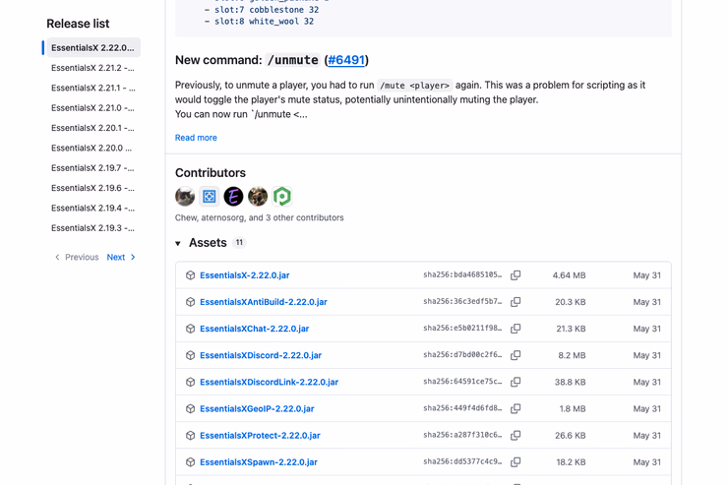Open the blue square logo contributor avatar
The height and width of the screenshot is (485, 728).
click(x=210, y=197)
